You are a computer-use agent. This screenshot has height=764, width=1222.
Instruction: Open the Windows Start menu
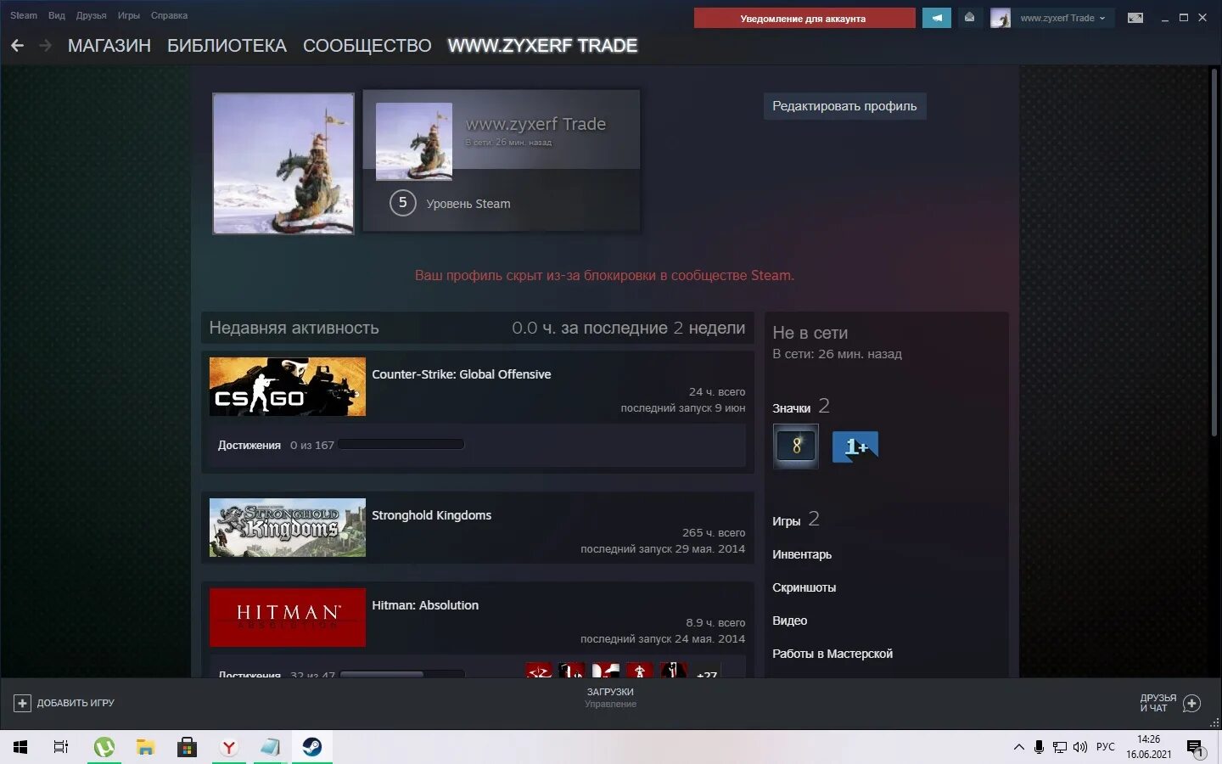pyautogui.click(x=20, y=747)
